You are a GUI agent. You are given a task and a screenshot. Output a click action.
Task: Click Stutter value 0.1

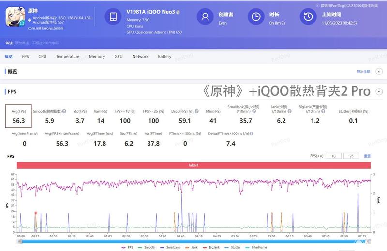353,121
